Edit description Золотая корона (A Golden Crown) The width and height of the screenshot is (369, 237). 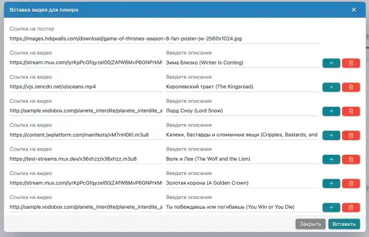point(242,183)
